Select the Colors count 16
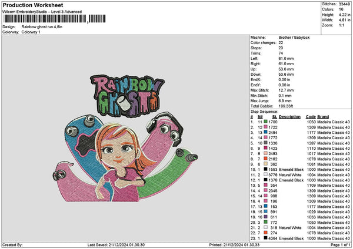This screenshot has height=249, width=353. click(341, 9)
